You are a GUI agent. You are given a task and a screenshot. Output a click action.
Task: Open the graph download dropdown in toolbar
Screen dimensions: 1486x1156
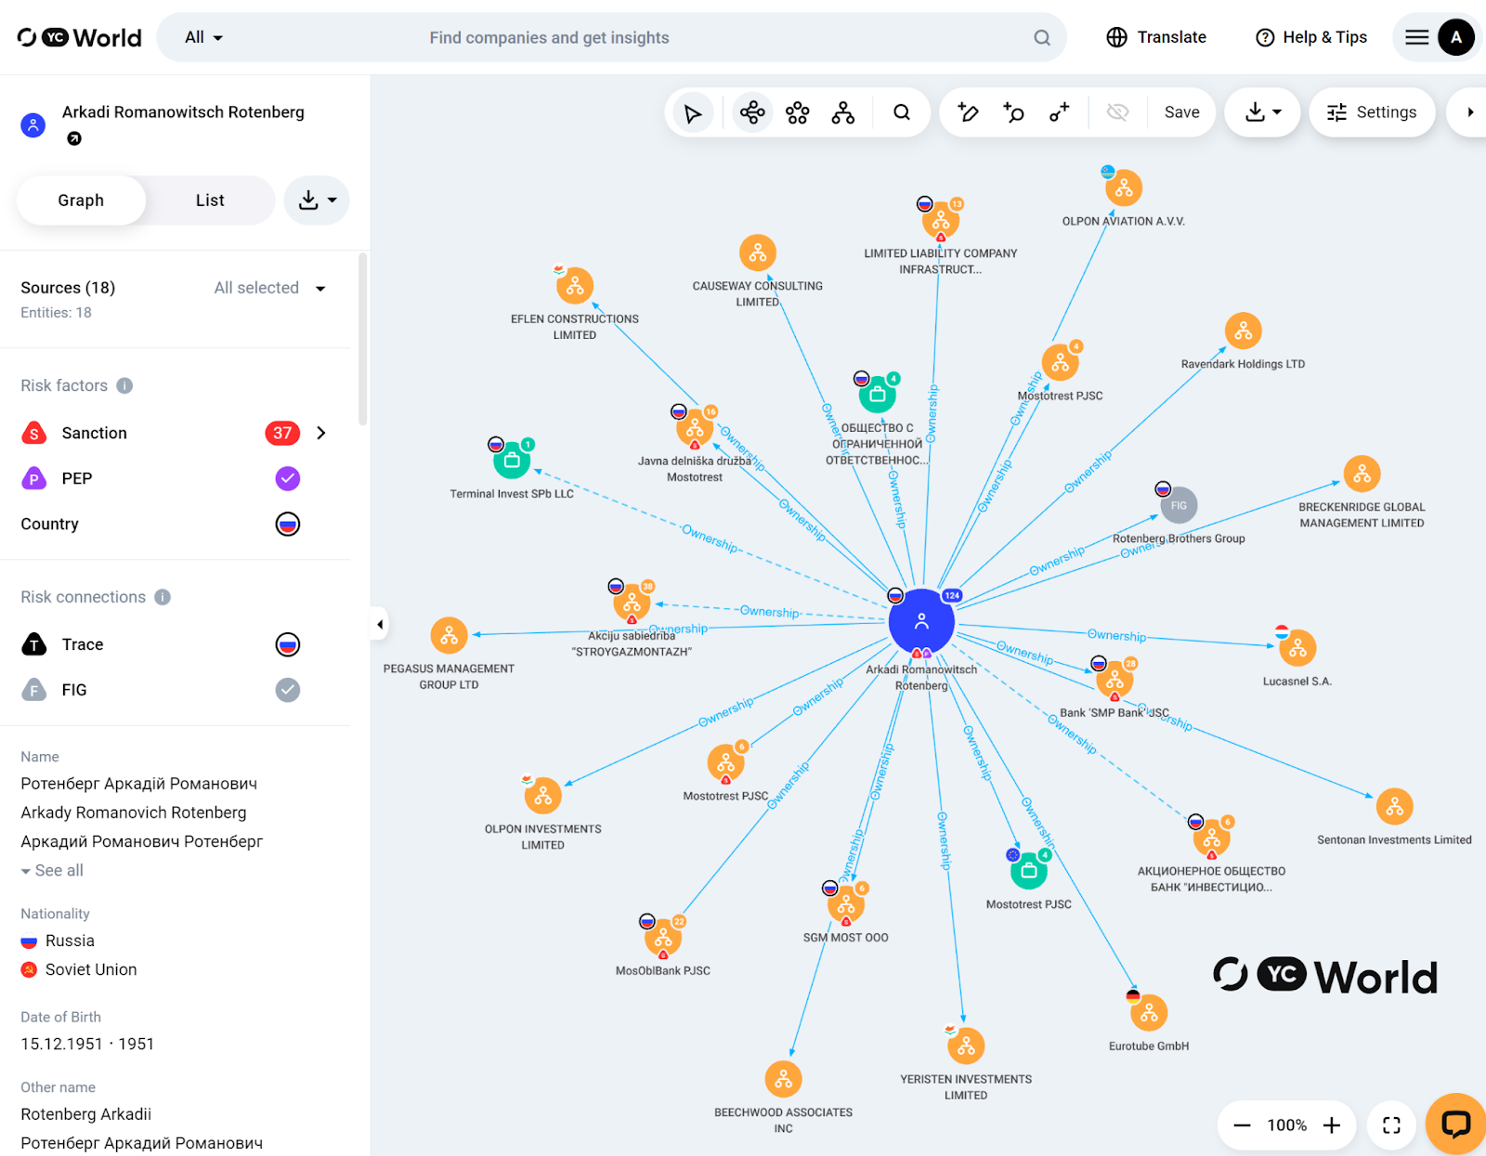point(1263,112)
